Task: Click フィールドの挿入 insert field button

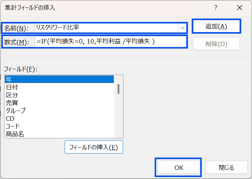Action: coord(94,147)
